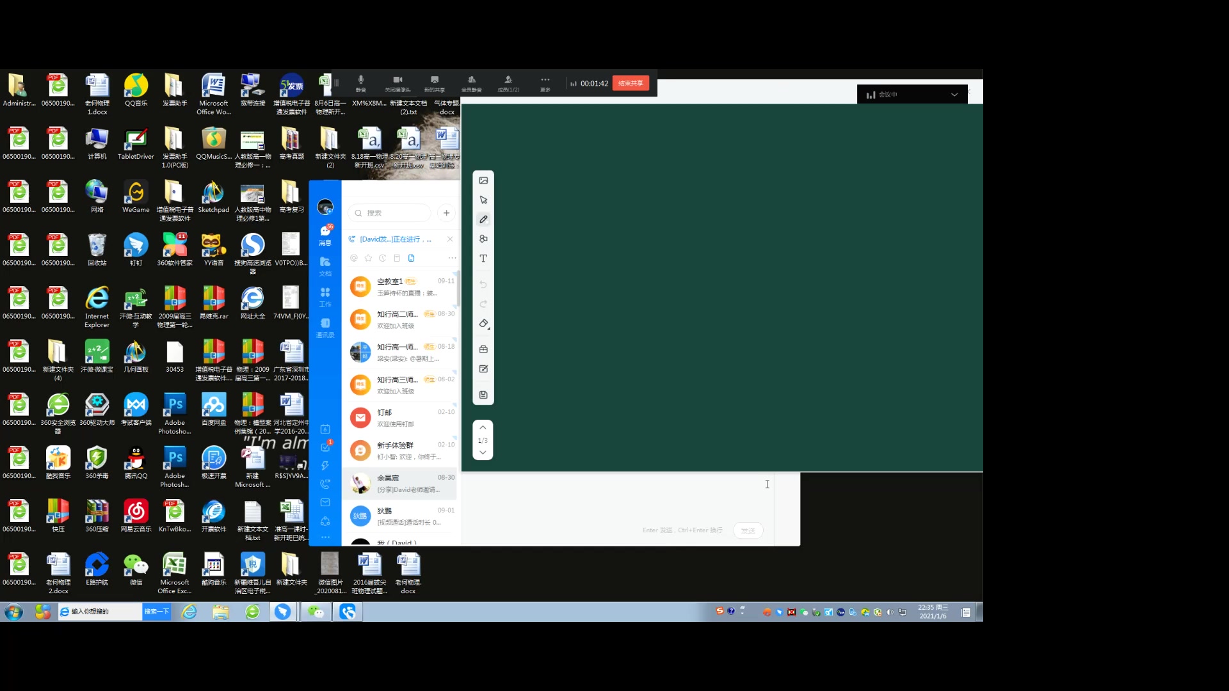Image resolution: width=1229 pixels, height=691 pixels.
Task: Open the DingTalk calendar icon
Action: point(325,429)
